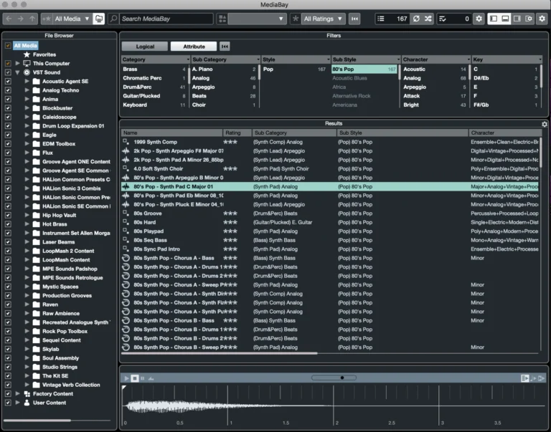Select the Attribute filter tab

click(194, 47)
